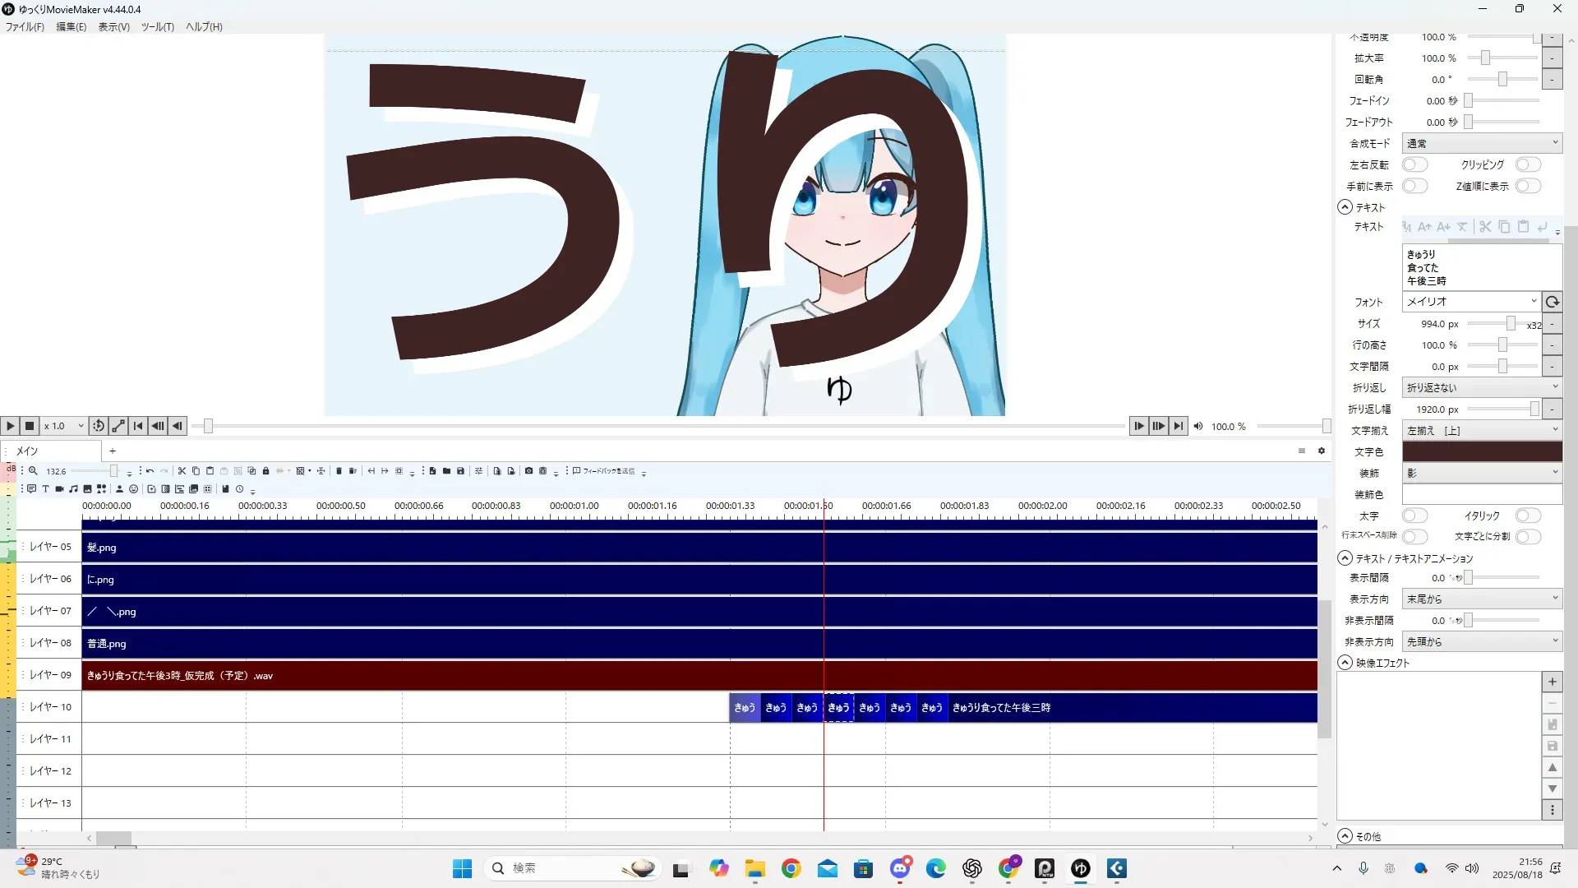Click the trash delete icon in toolbar

pos(339,471)
